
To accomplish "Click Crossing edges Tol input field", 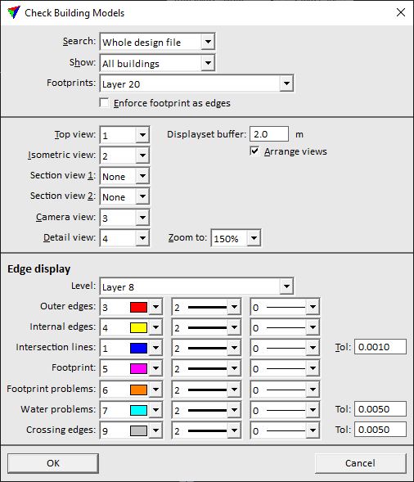I will point(380,430).
